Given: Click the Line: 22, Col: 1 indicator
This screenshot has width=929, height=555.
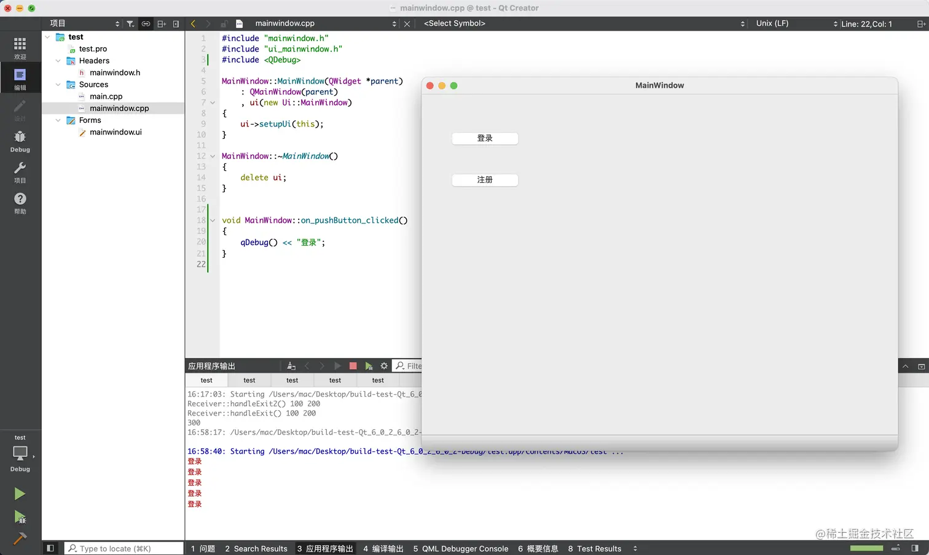Looking at the screenshot, I should tap(866, 24).
